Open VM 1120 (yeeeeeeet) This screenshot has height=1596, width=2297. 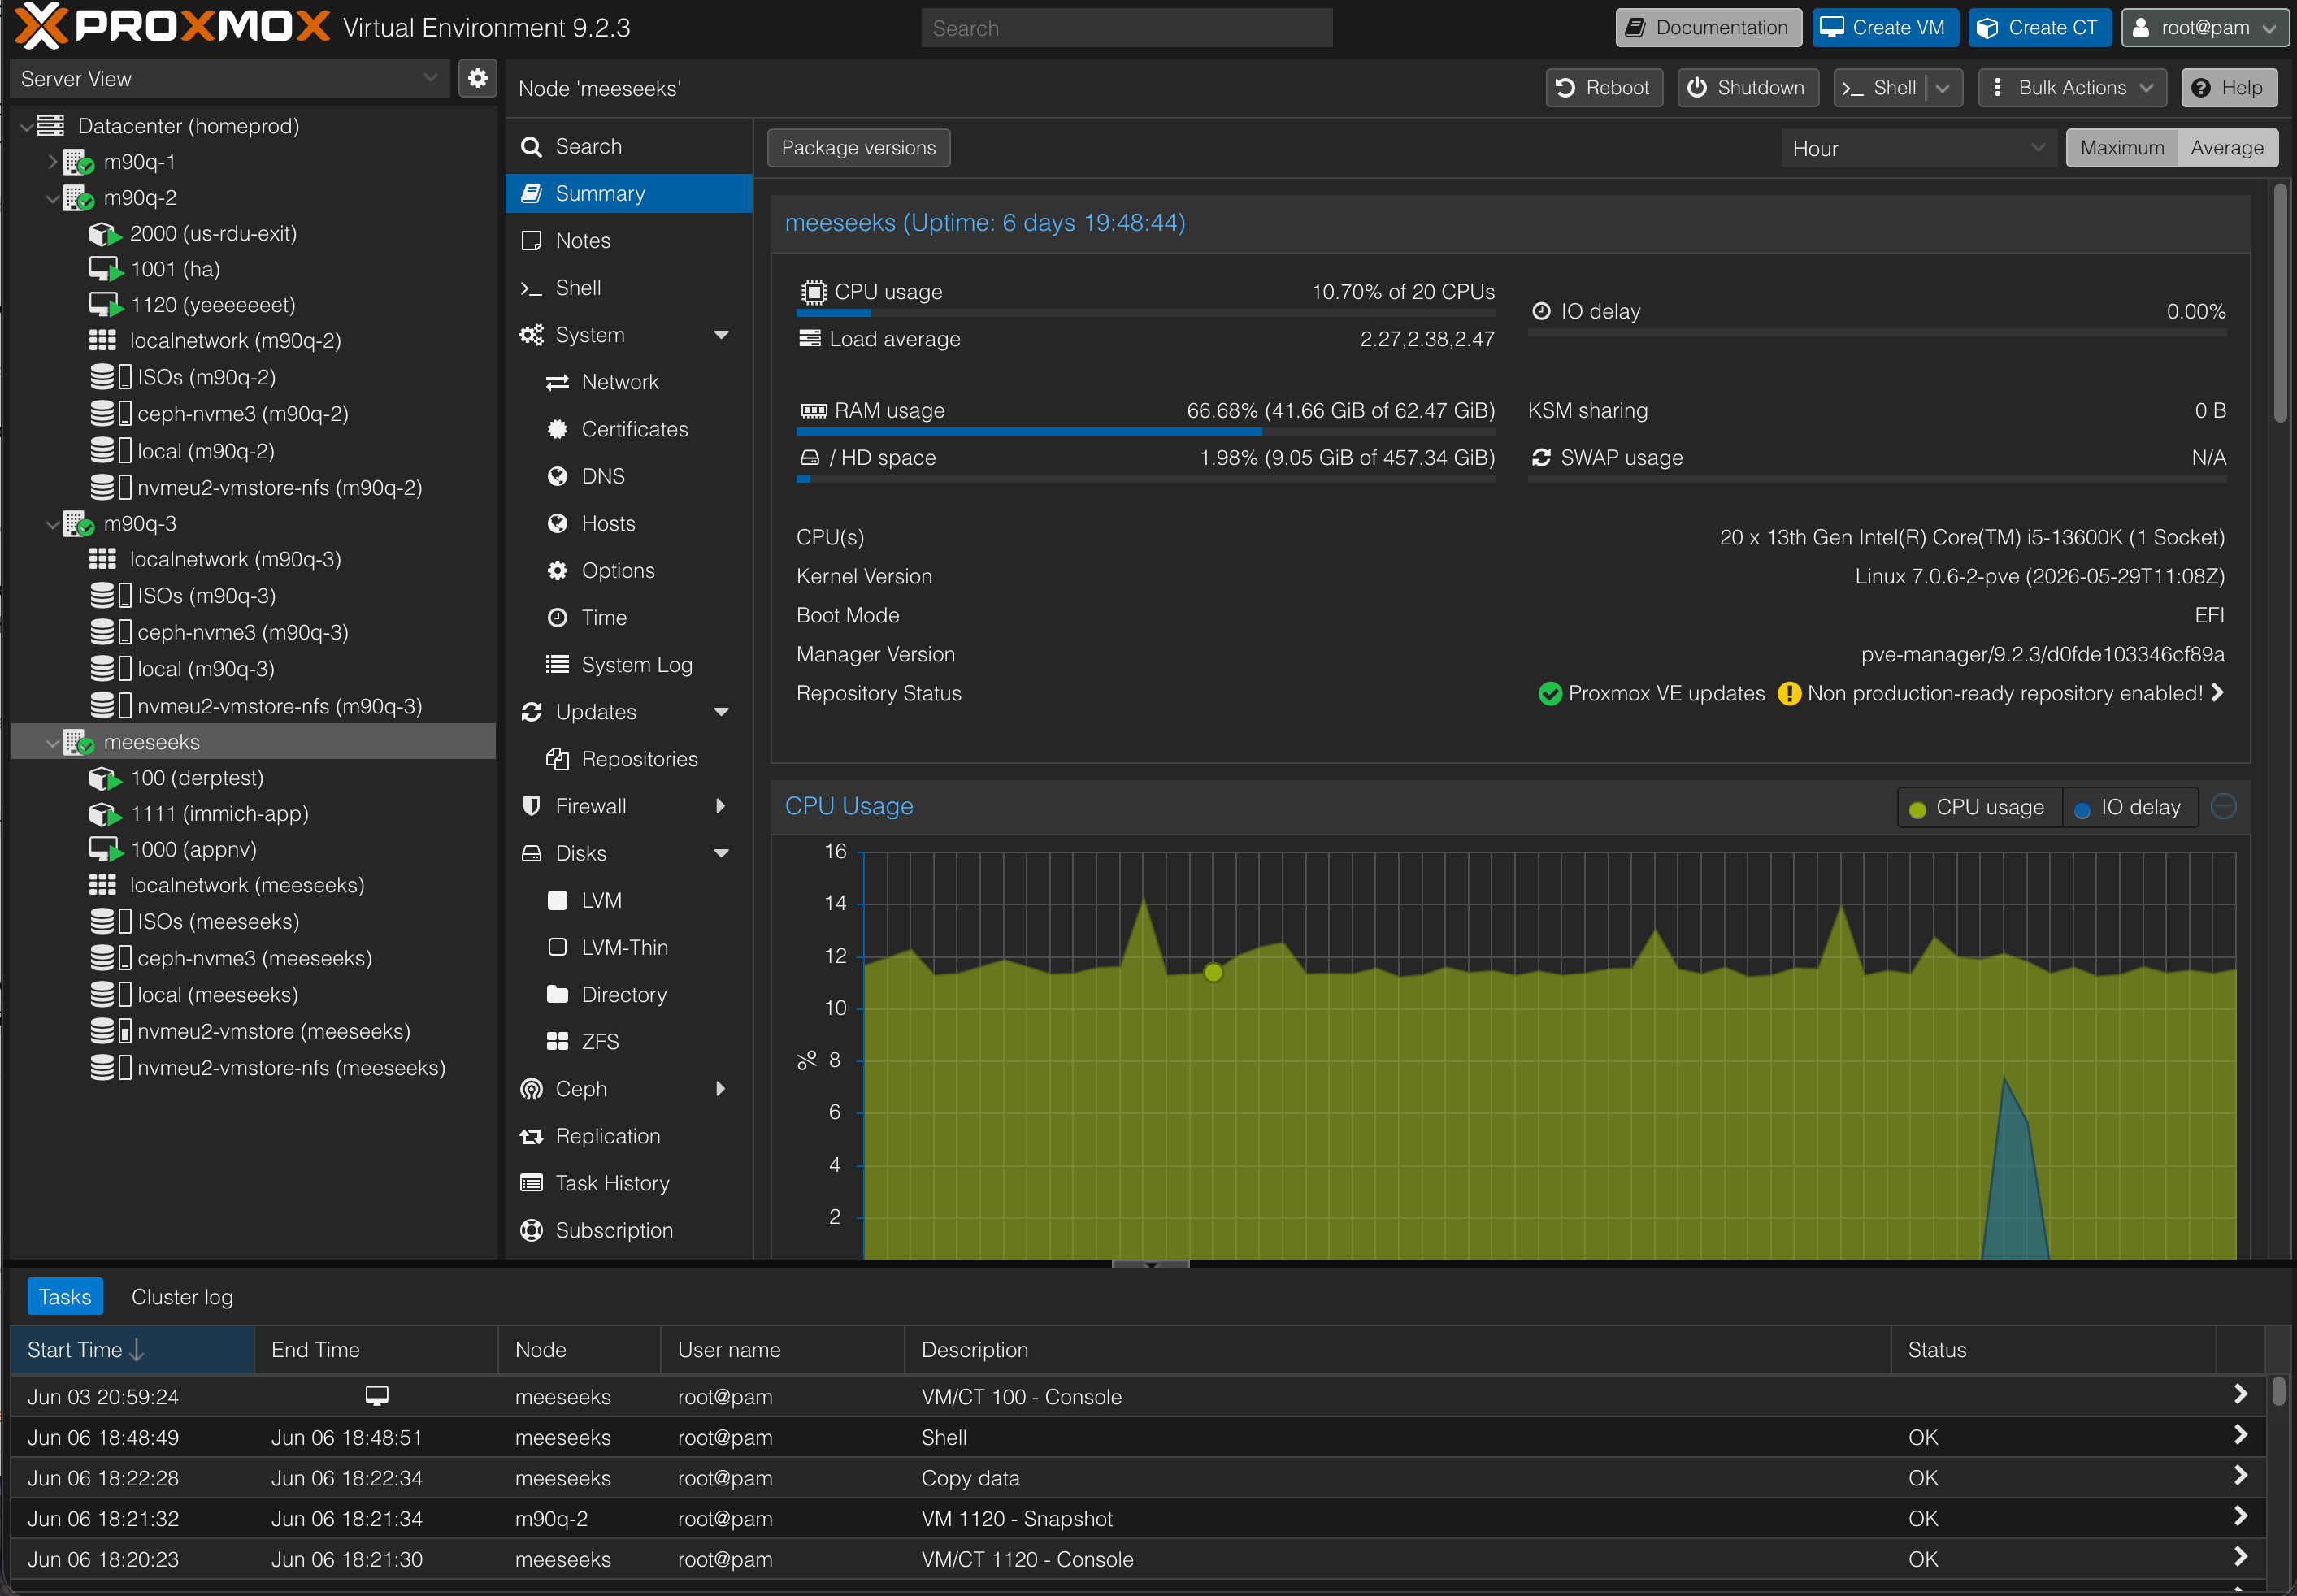click(213, 305)
